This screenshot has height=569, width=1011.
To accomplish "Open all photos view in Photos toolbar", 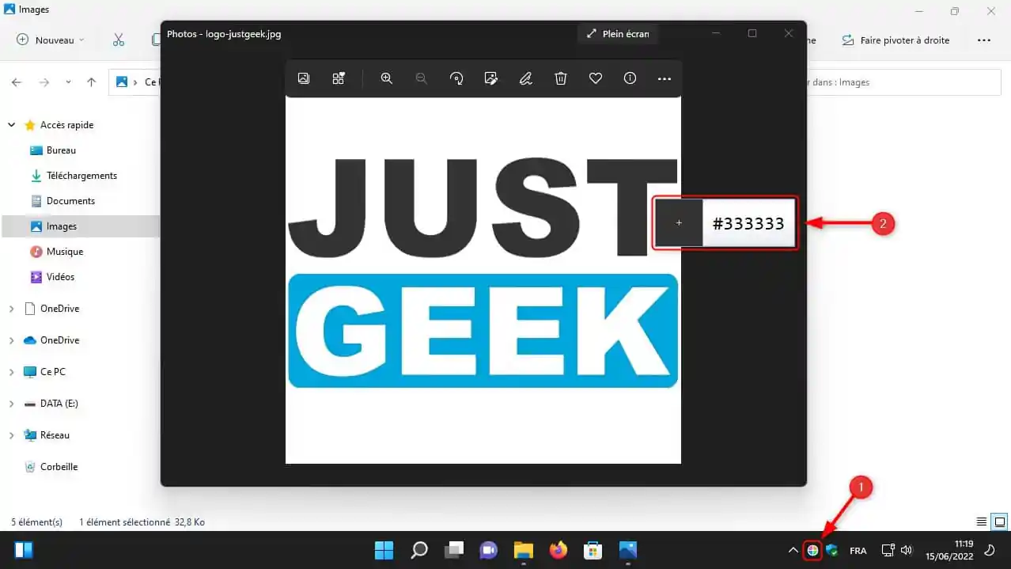I will tap(304, 78).
